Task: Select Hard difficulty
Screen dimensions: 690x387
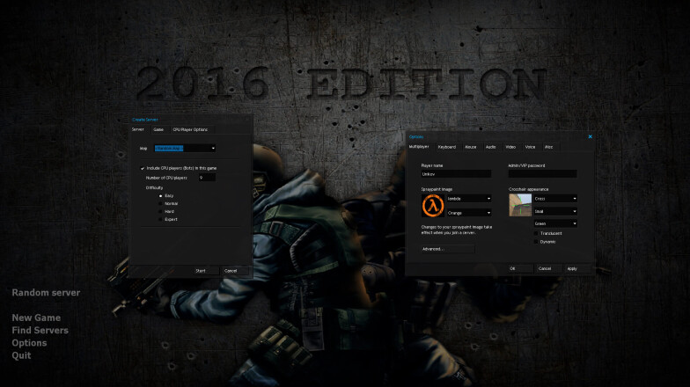Action: (160, 211)
